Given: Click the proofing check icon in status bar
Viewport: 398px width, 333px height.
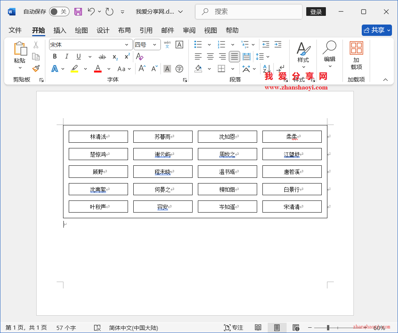Looking at the screenshot, I should click(97, 328).
